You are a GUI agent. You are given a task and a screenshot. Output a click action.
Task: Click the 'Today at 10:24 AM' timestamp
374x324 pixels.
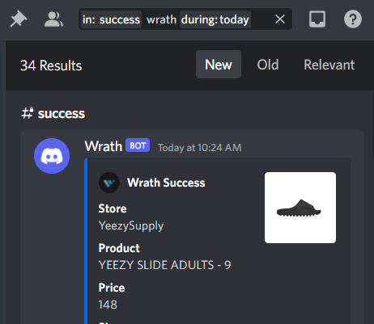pos(199,148)
